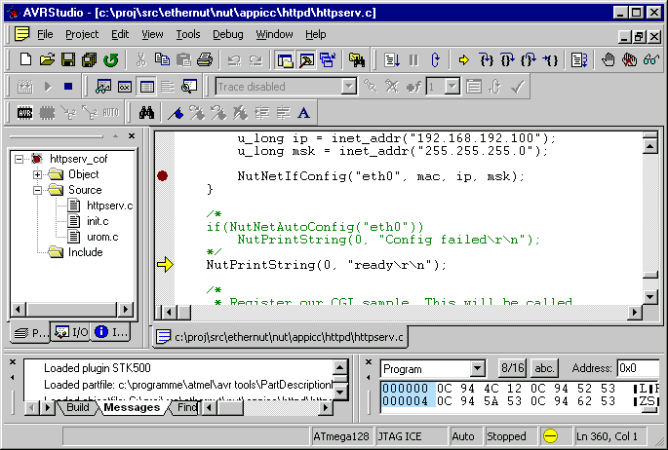The image size is (668, 450).
Task: Open the Project menu
Action: (82, 34)
